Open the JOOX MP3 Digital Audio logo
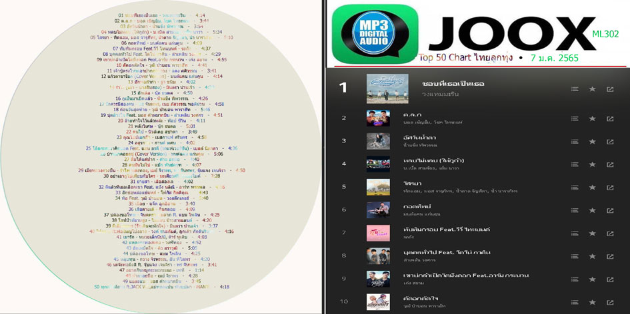Viewport: 630px width, 314px height. pyautogui.click(x=375, y=34)
